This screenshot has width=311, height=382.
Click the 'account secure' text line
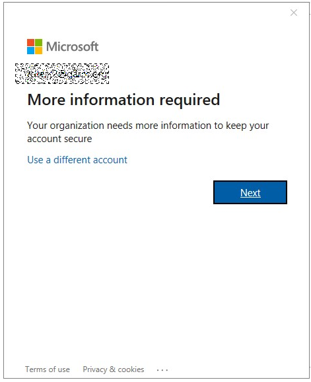coord(59,139)
